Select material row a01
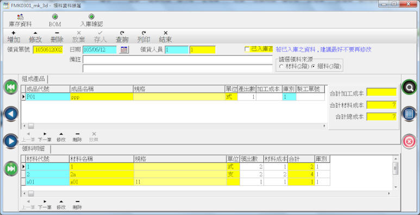Image resolution: width=420 pixels, height=215 pixels. click(x=175, y=182)
